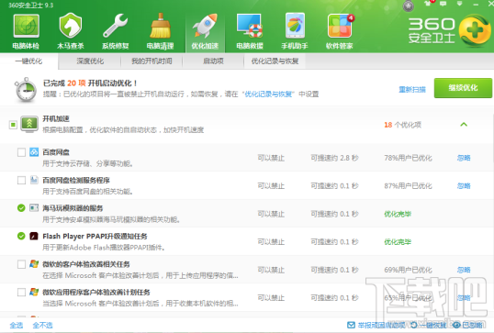Click the "360安全卫士 9.3" title text
494x333 pixels.
[30, 5]
